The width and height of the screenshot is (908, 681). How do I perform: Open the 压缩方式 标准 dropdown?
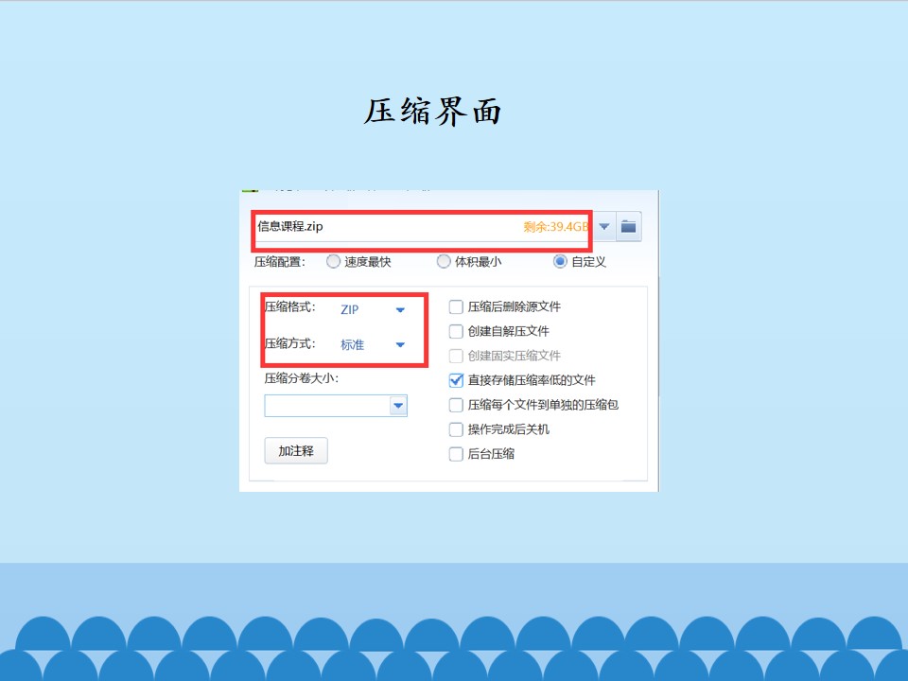(x=373, y=345)
